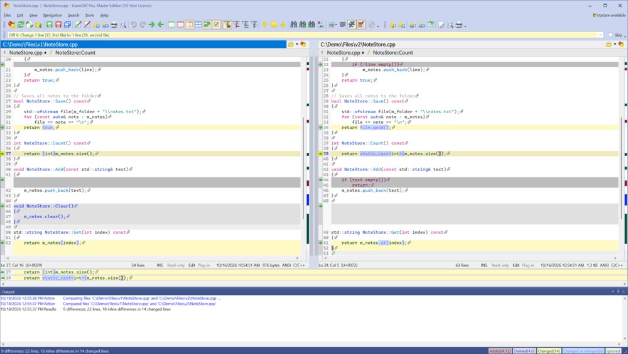Toggle the blue puzzle plug-in button
628x354 pixels.
coord(351,25)
